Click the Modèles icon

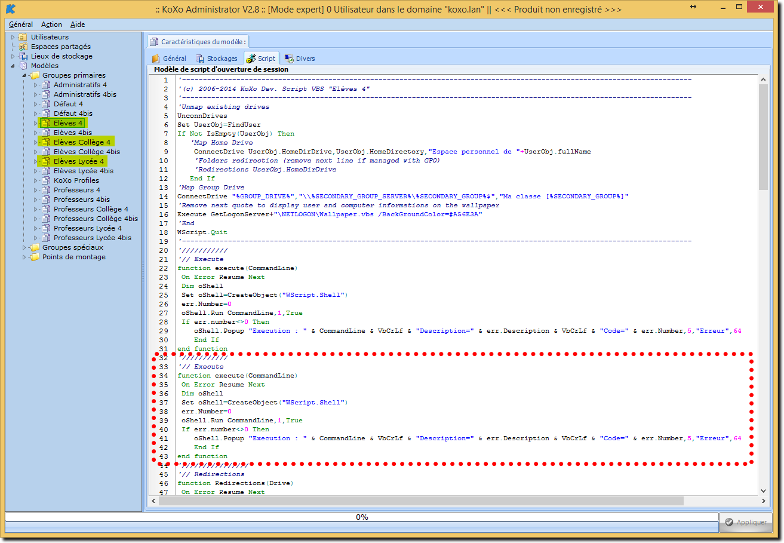pos(23,66)
